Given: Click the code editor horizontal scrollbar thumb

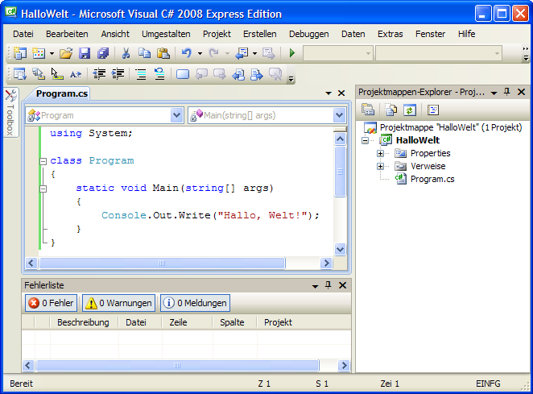Looking at the screenshot, I should 162,263.
